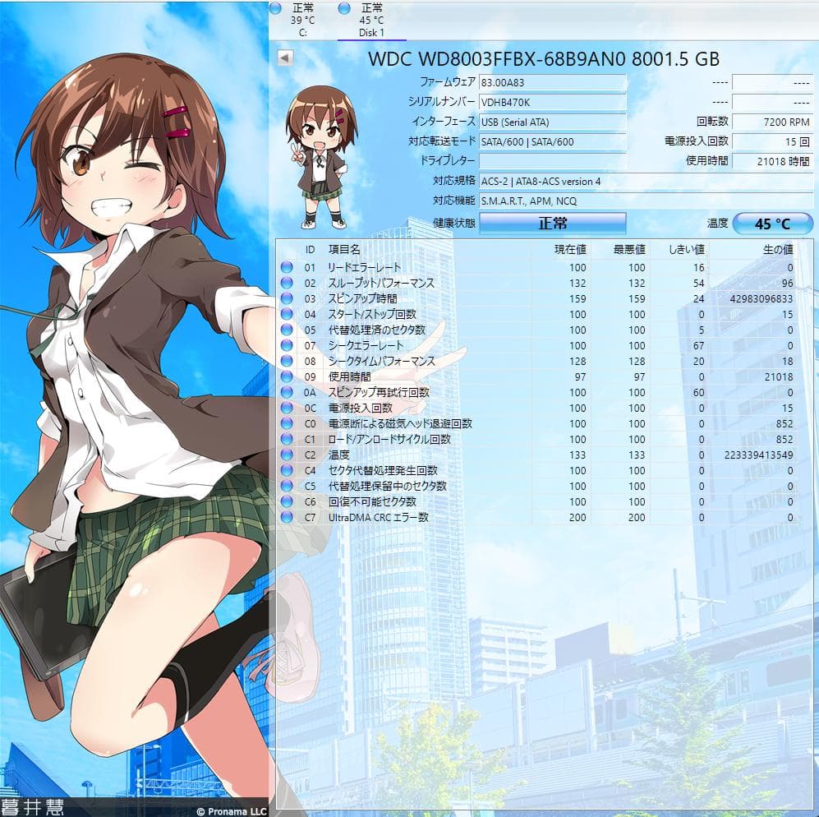Click the status icon for 使用時間 attribute

click(x=286, y=376)
